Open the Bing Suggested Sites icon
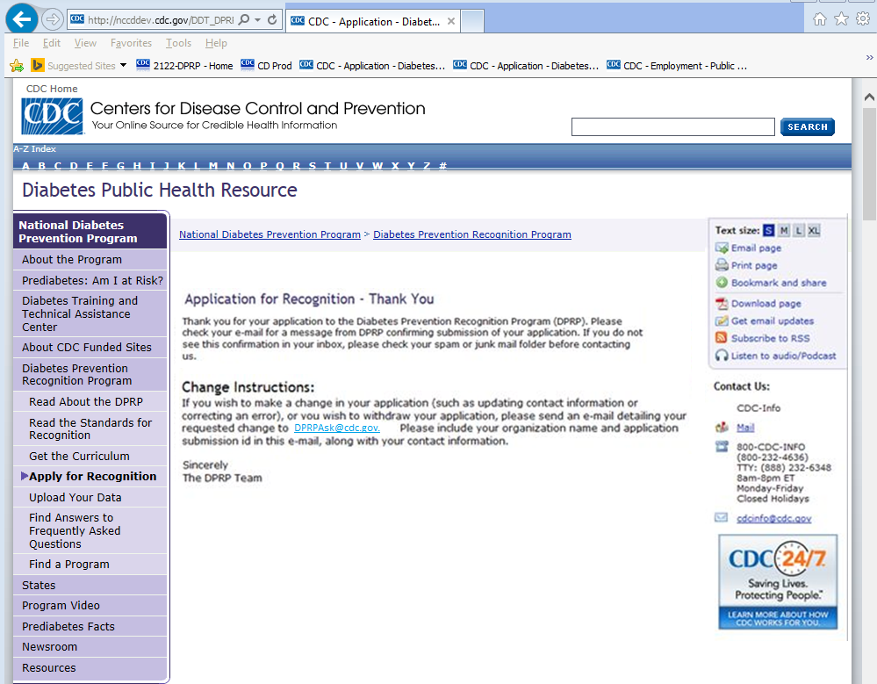The width and height of the screenshot is (877, 684). pyautogui.click(x=38, y=66)
